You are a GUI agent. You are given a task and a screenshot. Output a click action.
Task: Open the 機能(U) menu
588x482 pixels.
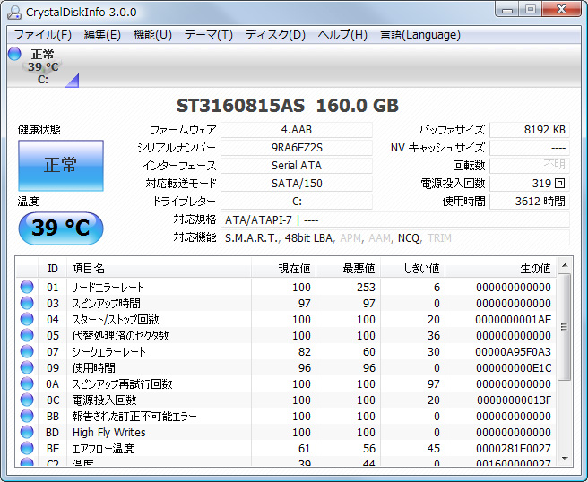pos(152,35)
